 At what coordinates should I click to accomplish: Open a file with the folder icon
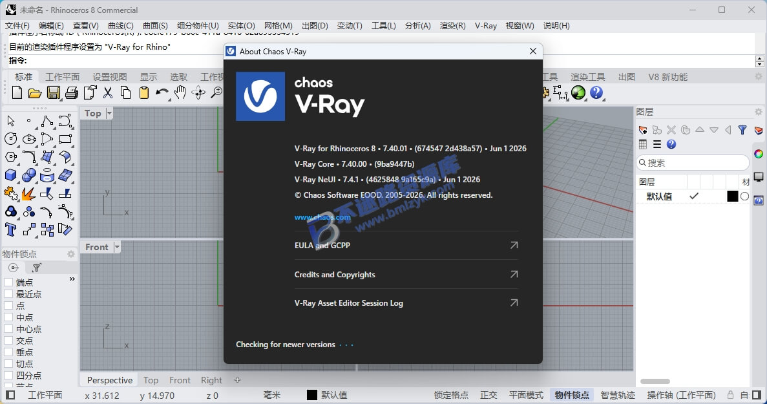35,92
